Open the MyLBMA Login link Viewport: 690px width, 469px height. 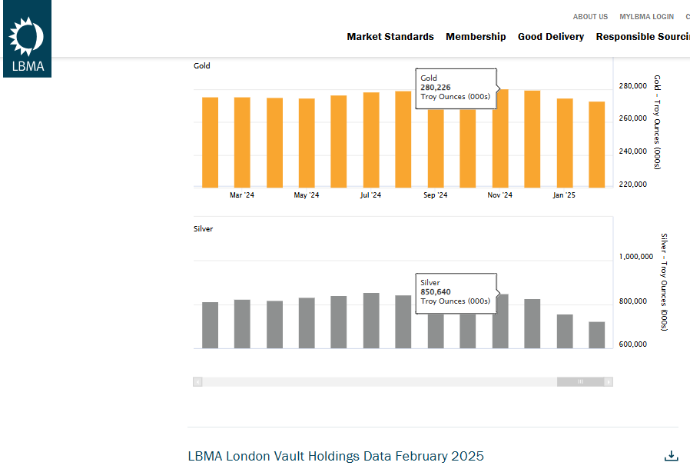pos(646,17)
